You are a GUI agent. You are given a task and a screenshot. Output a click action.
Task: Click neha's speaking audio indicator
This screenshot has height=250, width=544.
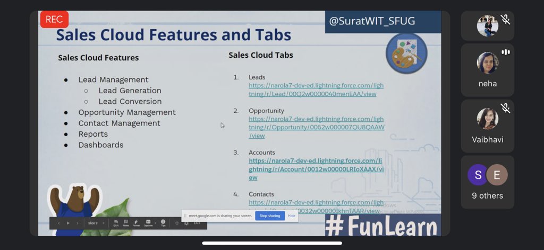(506, 52)
